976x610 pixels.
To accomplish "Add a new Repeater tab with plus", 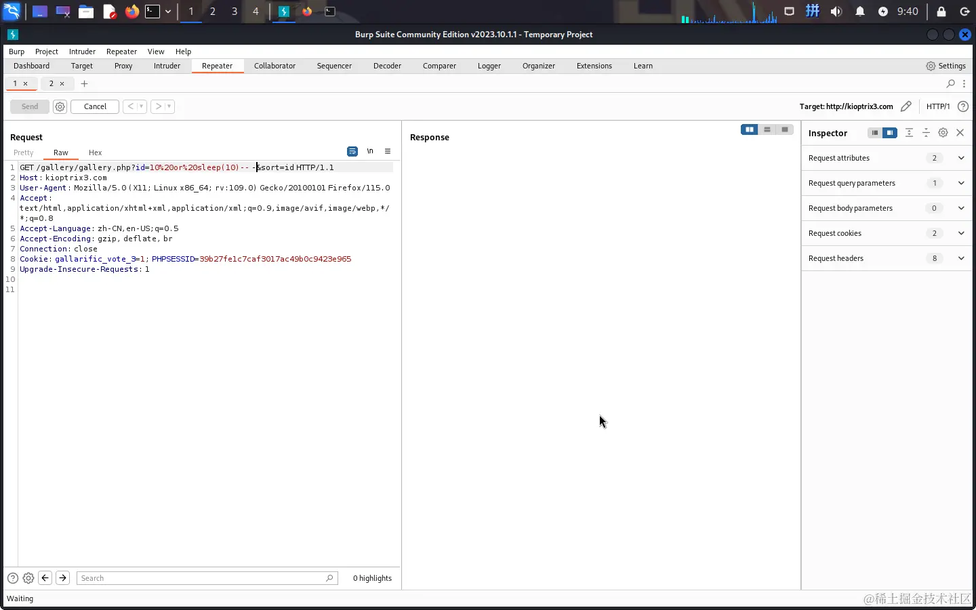I will point(84,83).
